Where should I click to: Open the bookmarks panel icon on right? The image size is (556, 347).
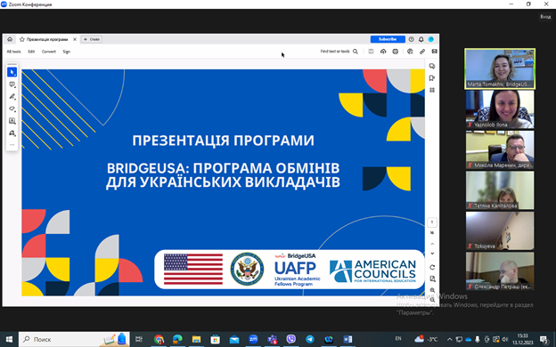pos(432,78)
